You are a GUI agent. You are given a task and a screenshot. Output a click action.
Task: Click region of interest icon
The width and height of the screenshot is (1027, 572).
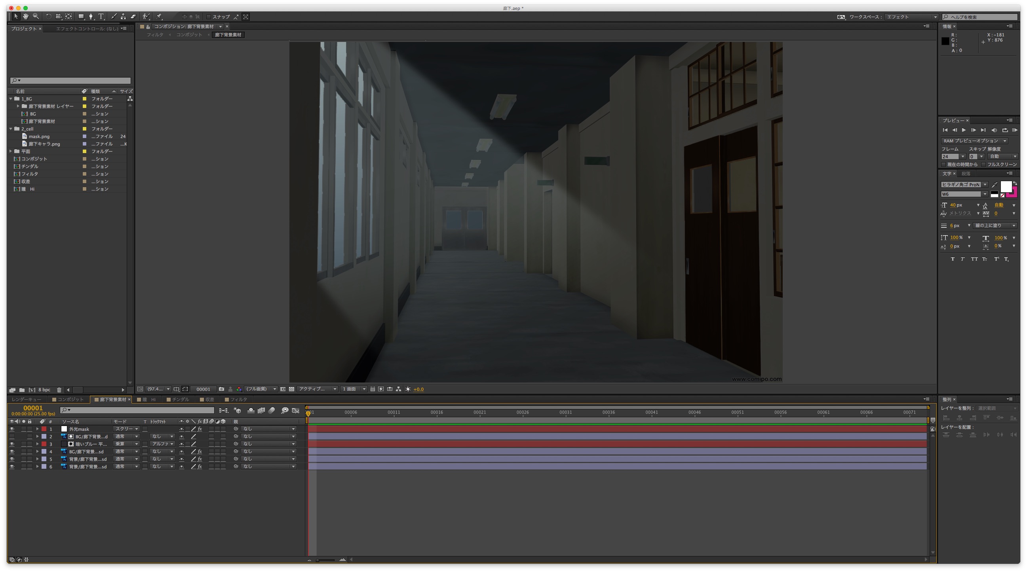tap(283, 389)
